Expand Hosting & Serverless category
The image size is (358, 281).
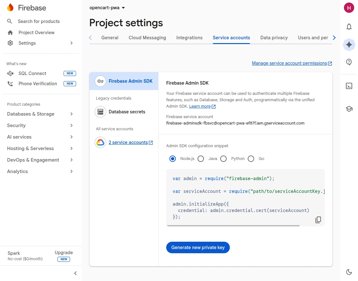[x=40, y=148]
